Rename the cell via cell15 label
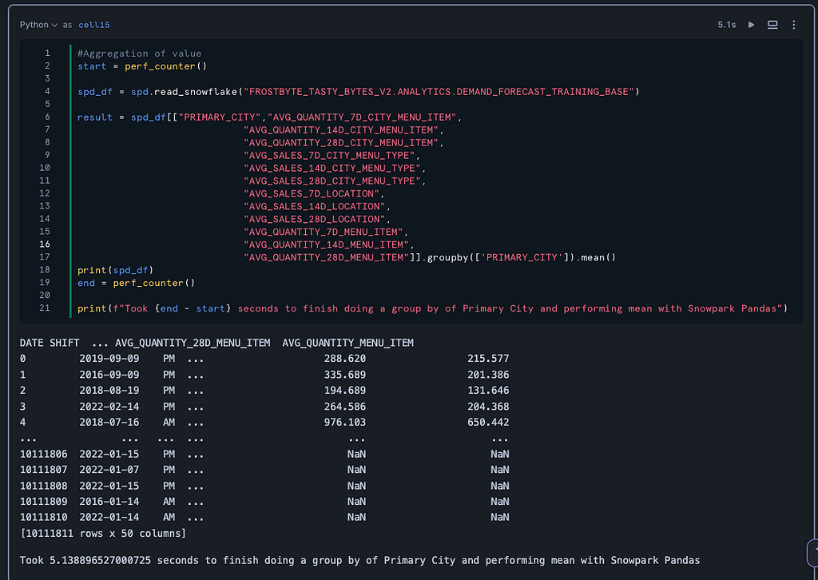Image resolution: width=818 pixels, height=580 pixels. [x=94, y=25]
